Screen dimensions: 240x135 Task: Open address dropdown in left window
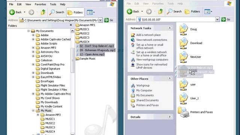(x=100, y=20)
